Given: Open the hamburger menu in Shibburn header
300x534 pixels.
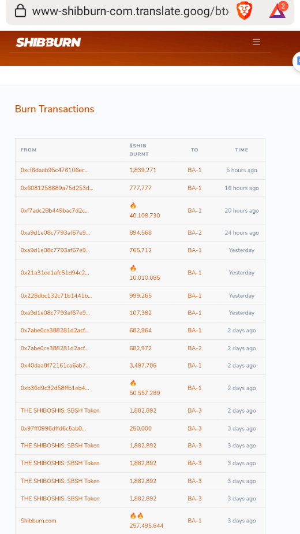Looking at the screenshot, I should point(256,42).
